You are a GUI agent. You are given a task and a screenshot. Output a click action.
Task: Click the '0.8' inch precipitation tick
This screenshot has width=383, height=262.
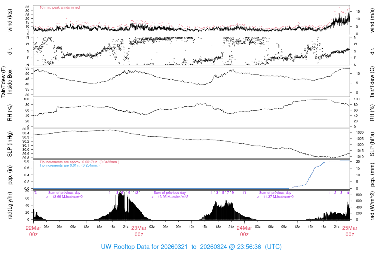point(27,161)
